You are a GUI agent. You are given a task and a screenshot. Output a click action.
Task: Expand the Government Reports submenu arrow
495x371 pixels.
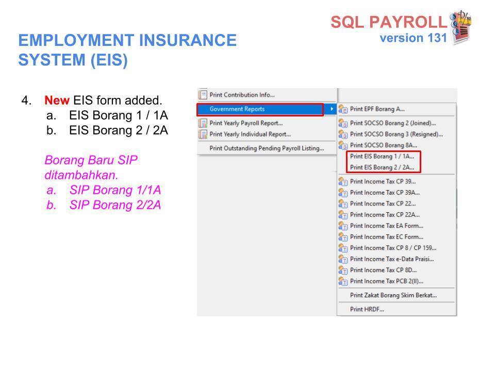tap(332, 109)
